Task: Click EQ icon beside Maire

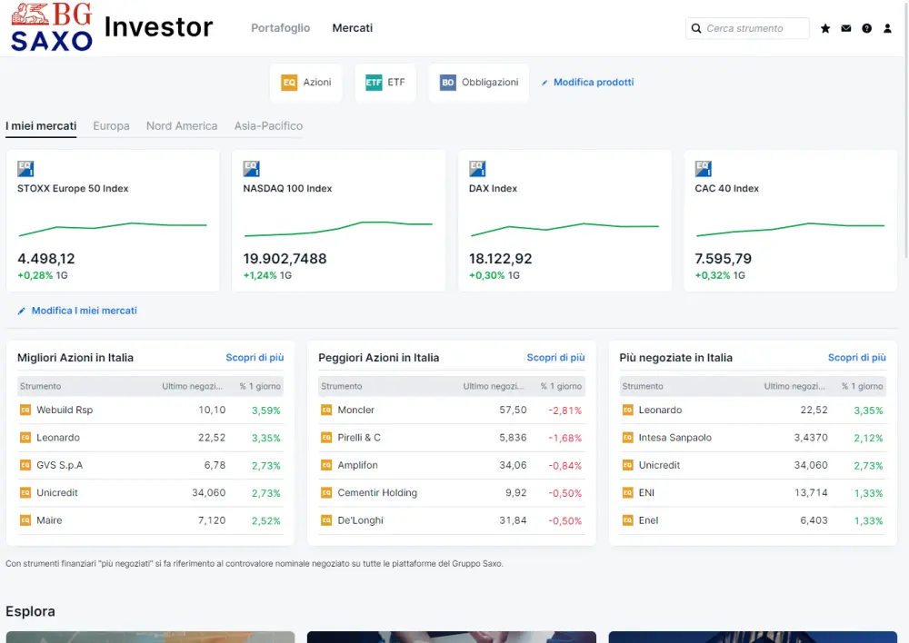Action: 25,520
